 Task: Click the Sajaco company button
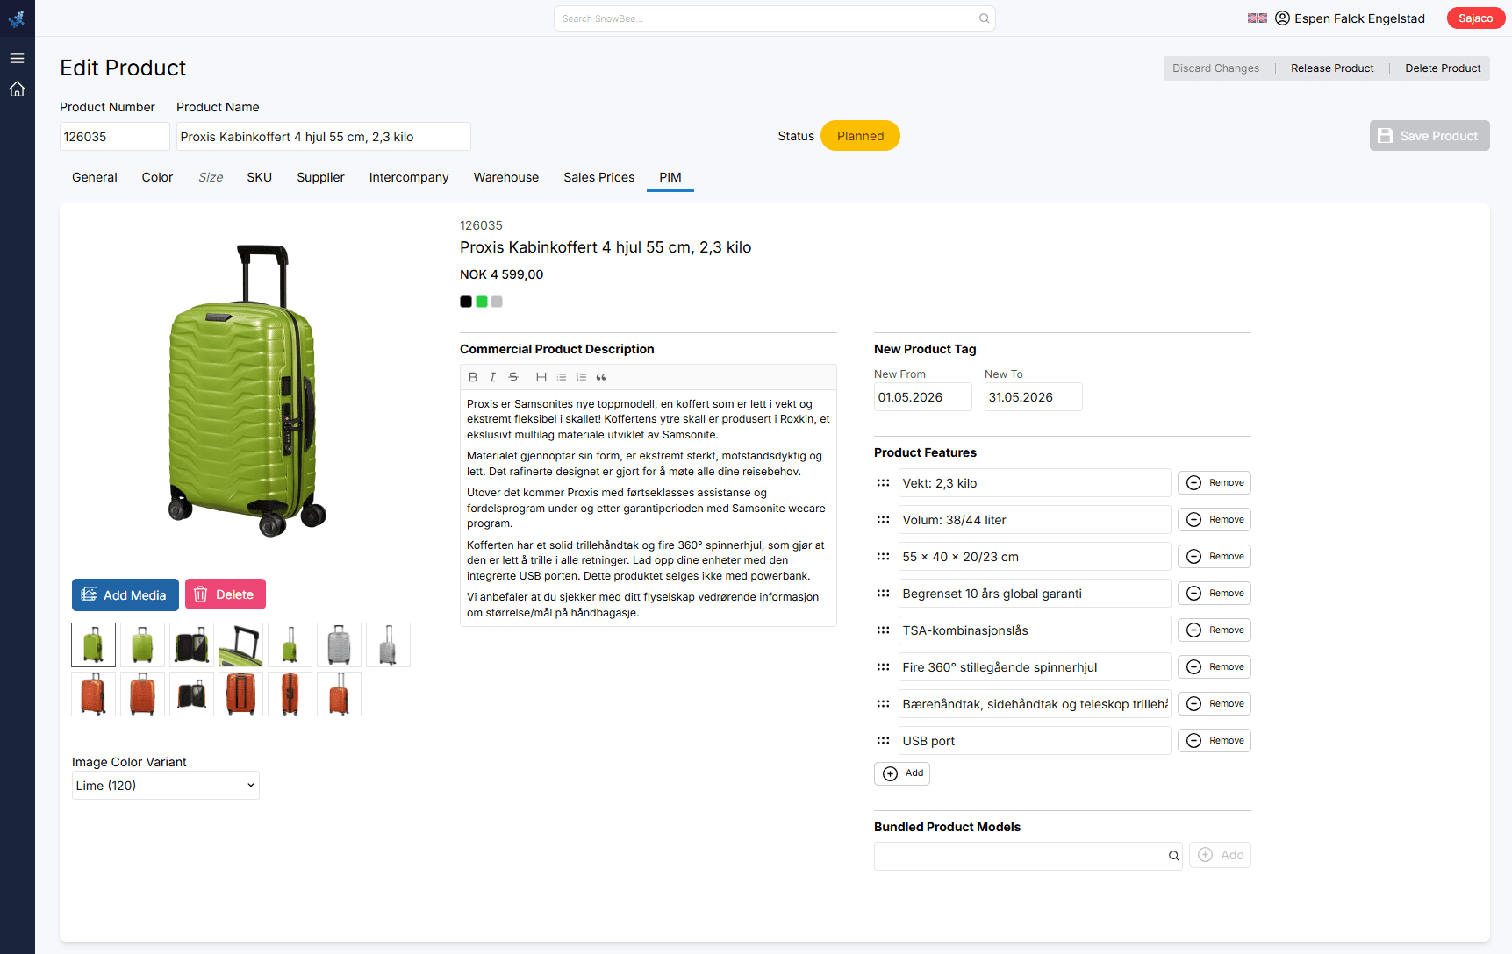pyautogui.click(x=1476, y=18)
